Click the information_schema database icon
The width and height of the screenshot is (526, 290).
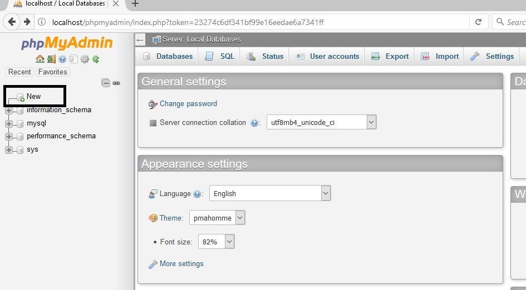coord(20,111)
